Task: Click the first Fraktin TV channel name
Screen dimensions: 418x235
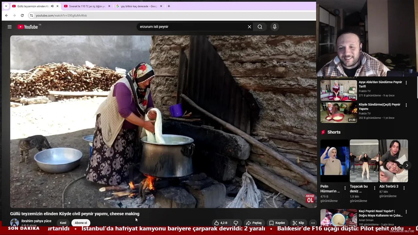Action: coord(364,91)
